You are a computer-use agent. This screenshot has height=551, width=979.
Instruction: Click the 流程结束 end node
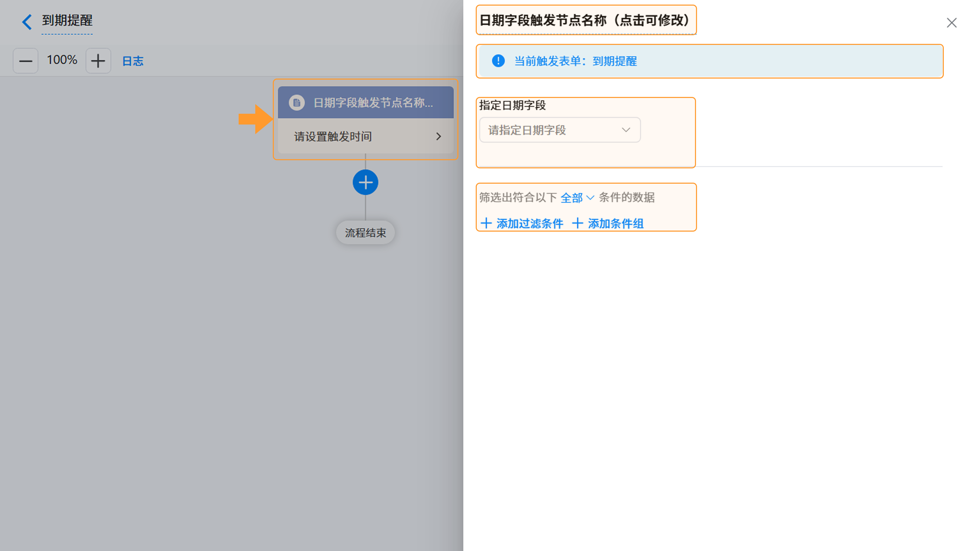coord(365,233)
